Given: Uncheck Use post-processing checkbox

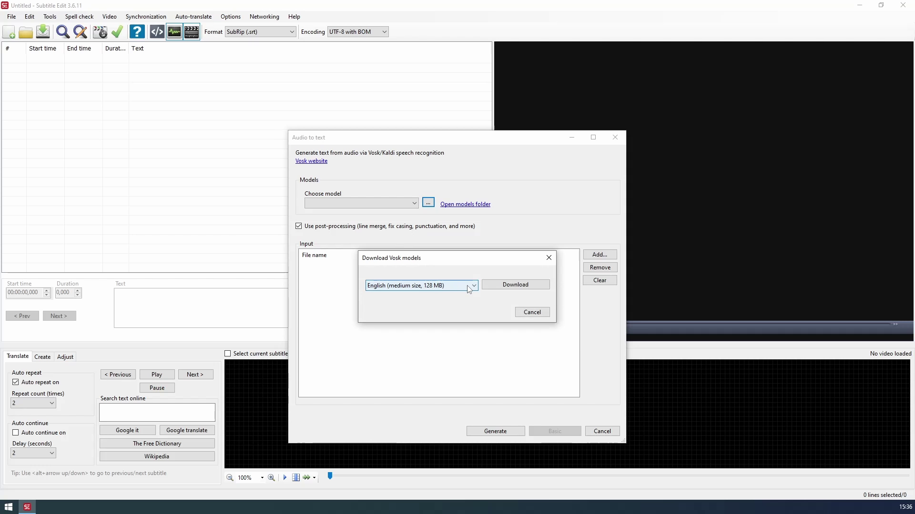Looking at the screenshot, I should [299, 226].
